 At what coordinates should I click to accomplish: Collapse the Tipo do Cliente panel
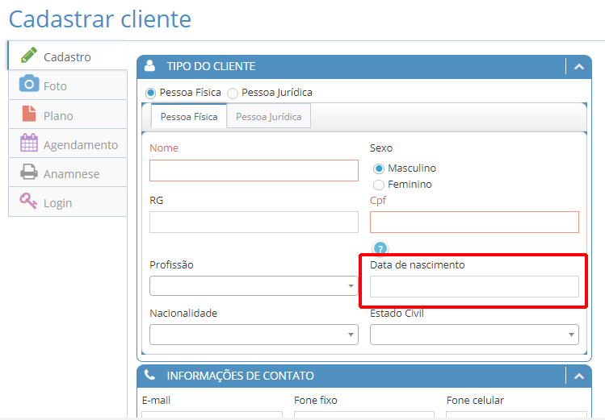[578, 67]
